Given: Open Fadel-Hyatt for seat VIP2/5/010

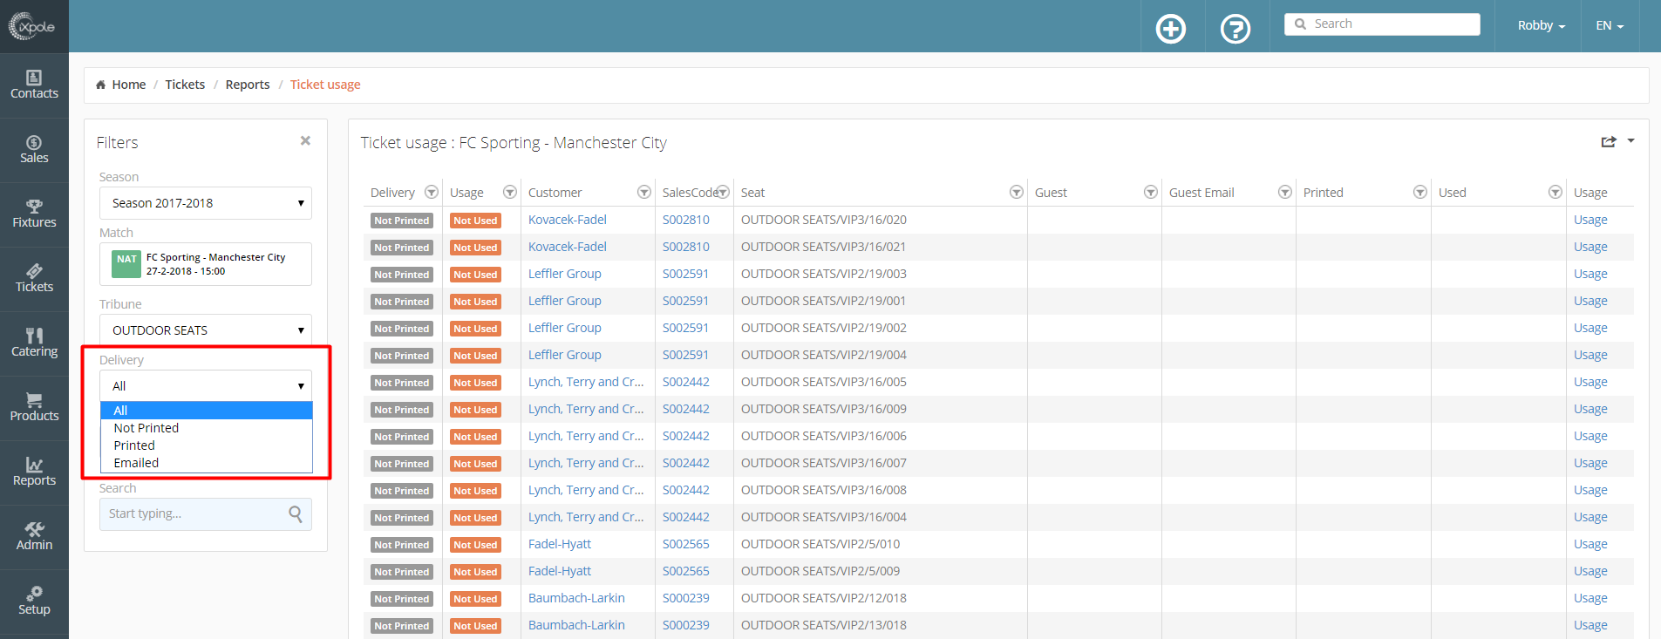Looking at the screenshot, I should (x=560, y=544).
